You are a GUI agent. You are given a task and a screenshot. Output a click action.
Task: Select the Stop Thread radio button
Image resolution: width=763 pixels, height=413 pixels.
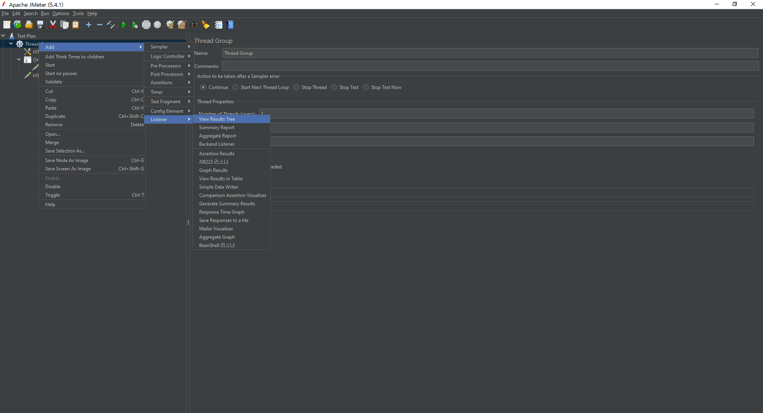click(296, 87)
